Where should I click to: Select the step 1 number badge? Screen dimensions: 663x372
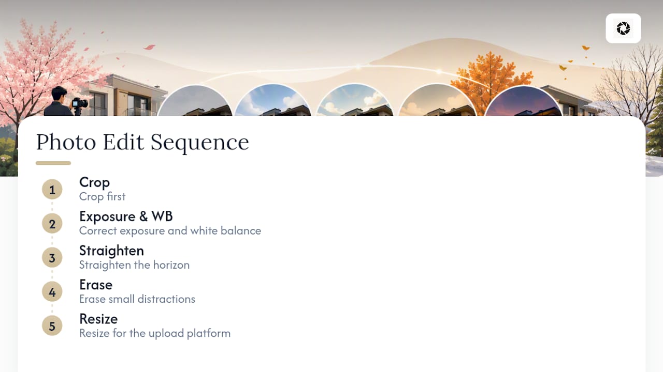52,190
